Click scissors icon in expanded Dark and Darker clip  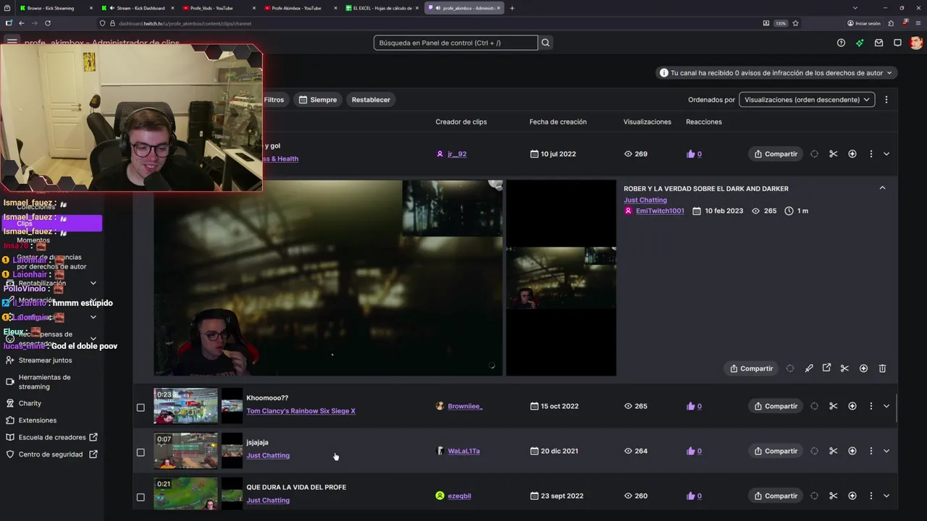[x=844, y=368]
